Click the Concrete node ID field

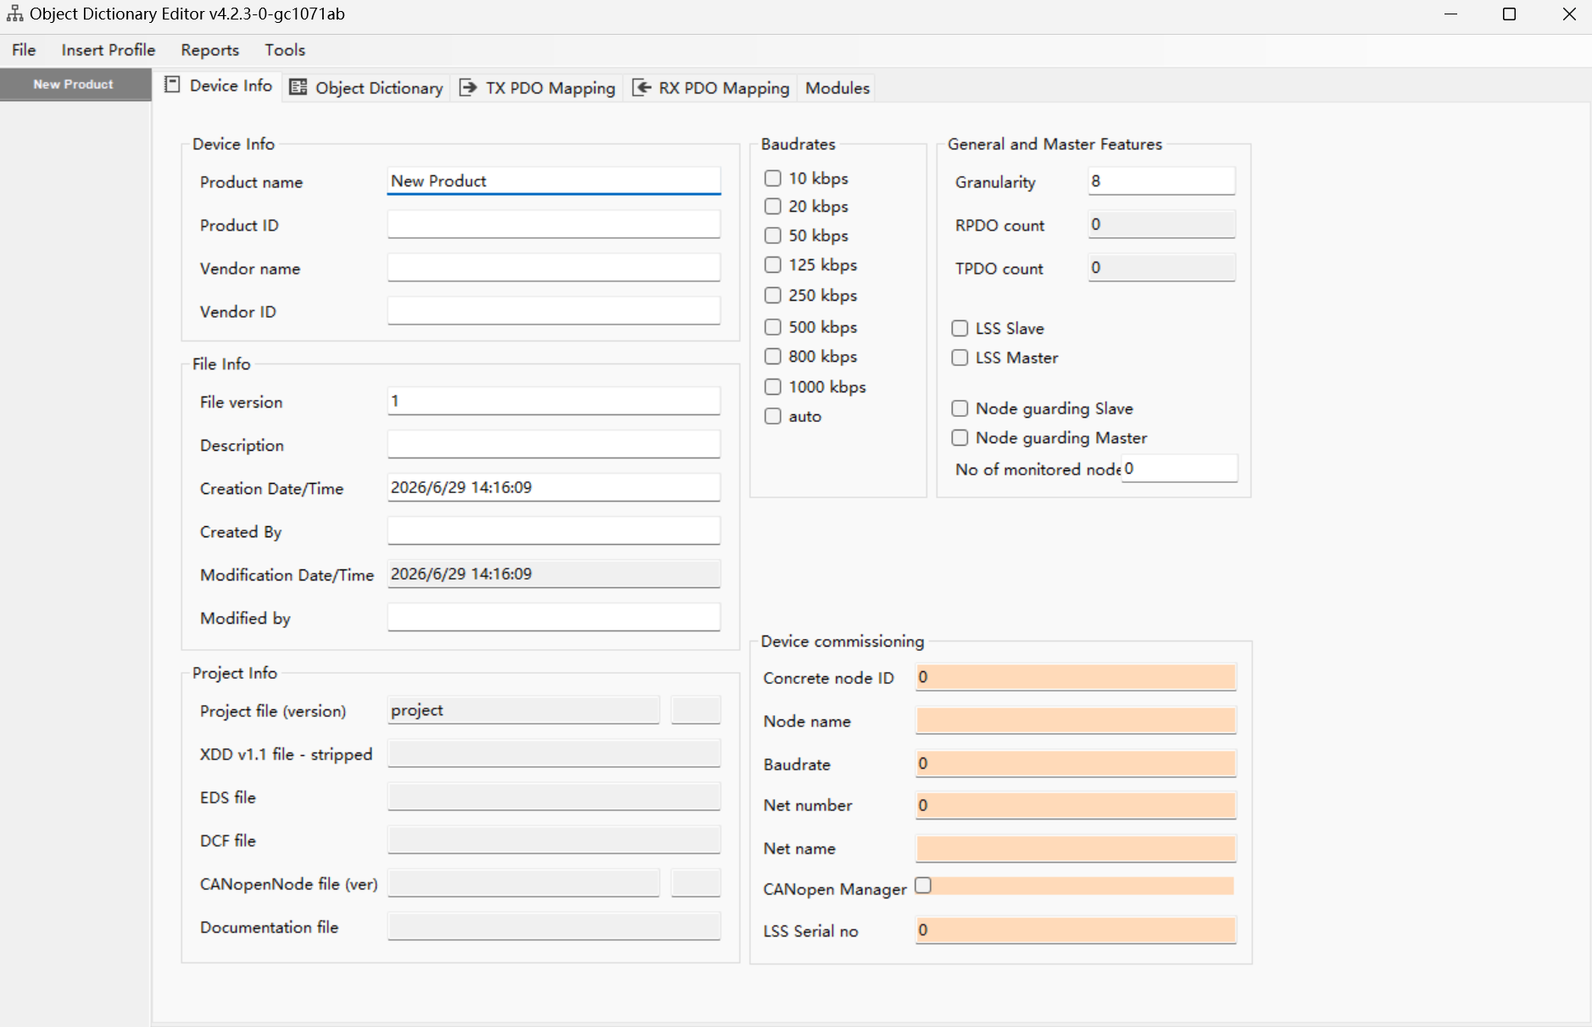[1076, 677]
